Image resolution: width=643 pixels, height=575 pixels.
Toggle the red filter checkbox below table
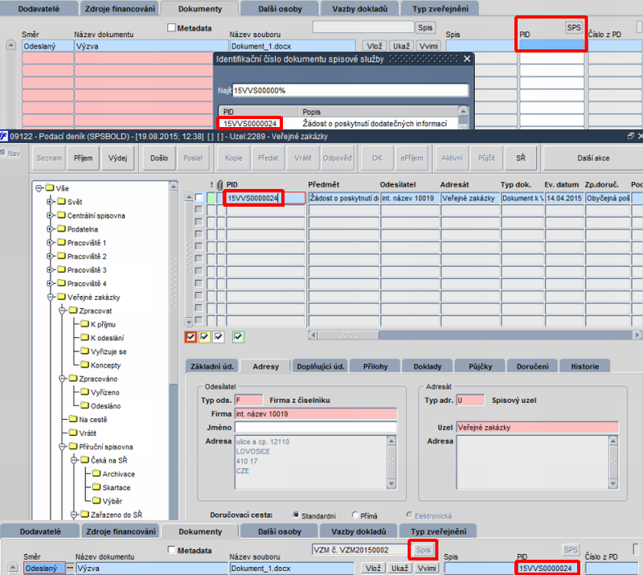190,337
